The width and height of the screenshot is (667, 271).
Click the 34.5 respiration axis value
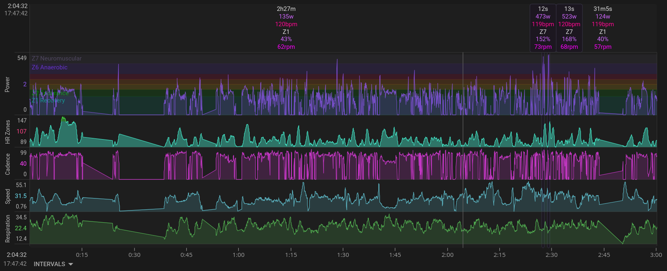pyautogui.click(x=21, y=217)
